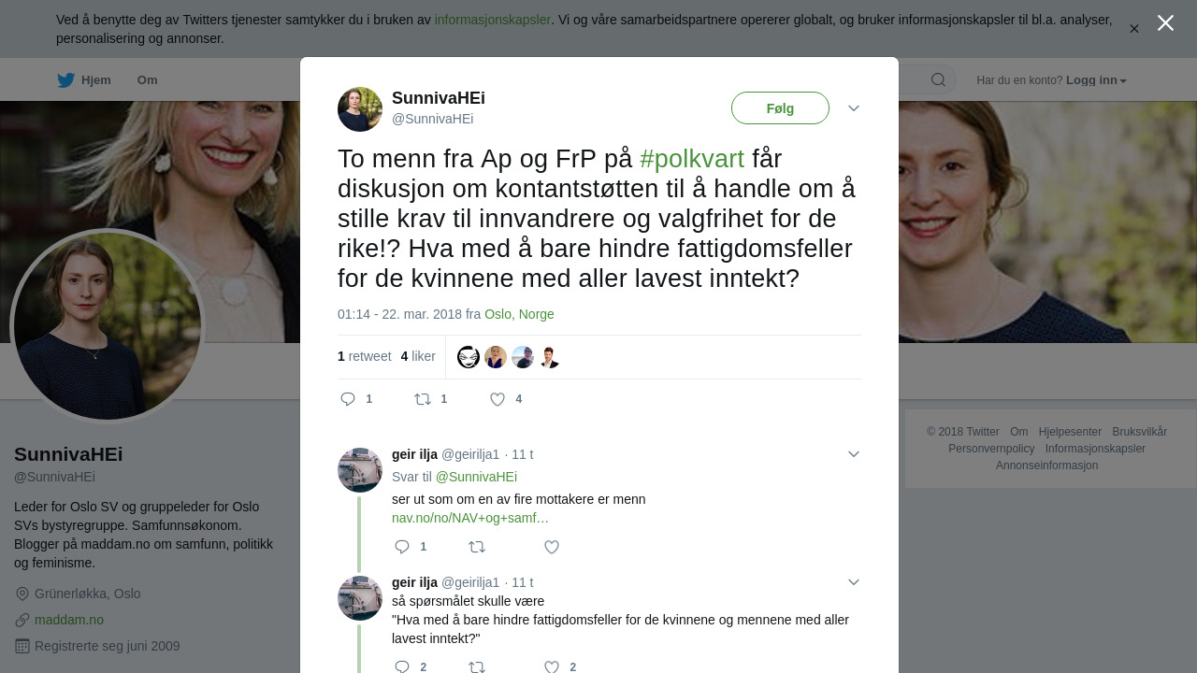
Task: Click the informasjonskapsler link in banner
Action: click(492, 20)
